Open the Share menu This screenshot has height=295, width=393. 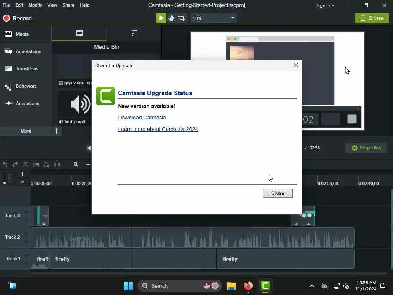pyautogui.click(x=68, y=5)
